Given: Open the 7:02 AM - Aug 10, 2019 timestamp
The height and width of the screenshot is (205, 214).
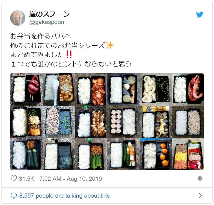Looking at the screenshot, I should point(71,179).
